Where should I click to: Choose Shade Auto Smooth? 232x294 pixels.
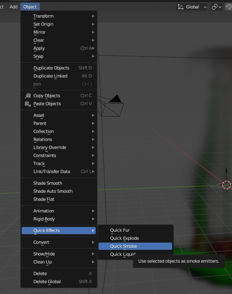pos(59,192)
